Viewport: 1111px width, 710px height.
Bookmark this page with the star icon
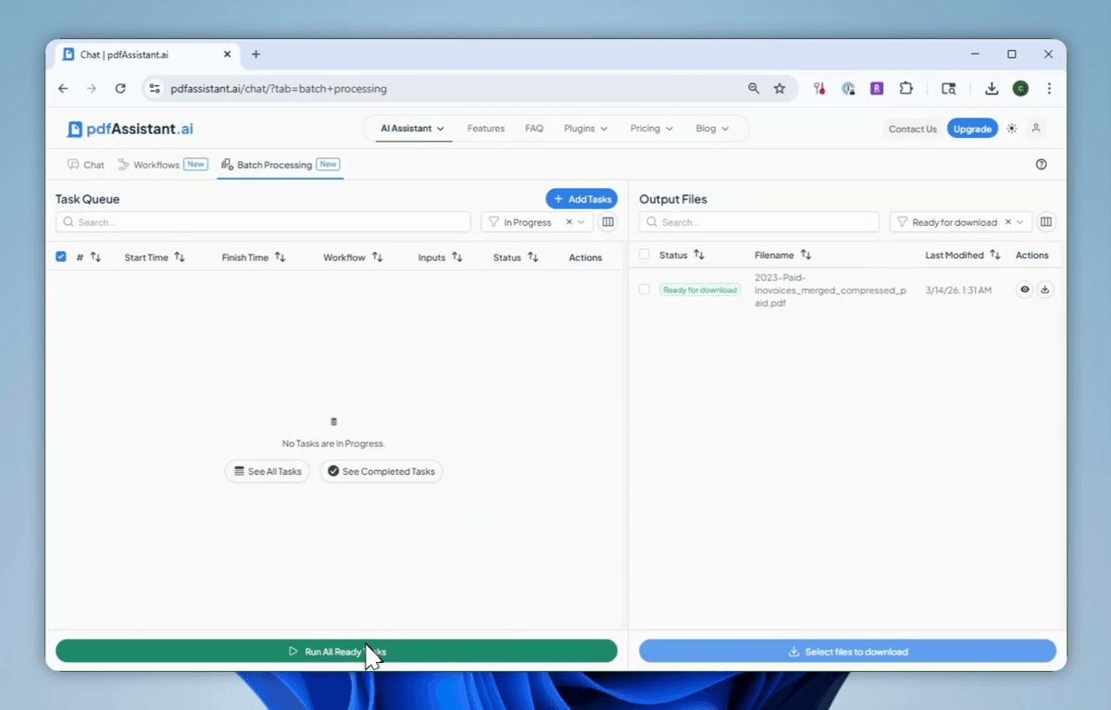pyautogui.click(x=780, y=89)
